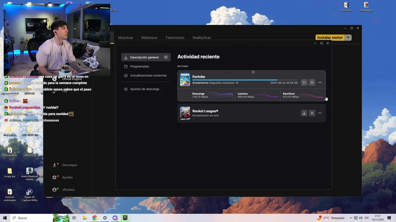Screen dimensions: 396x222
Task: Open Descargas in the Epic launcher sidebar
Action: [66, 165]
